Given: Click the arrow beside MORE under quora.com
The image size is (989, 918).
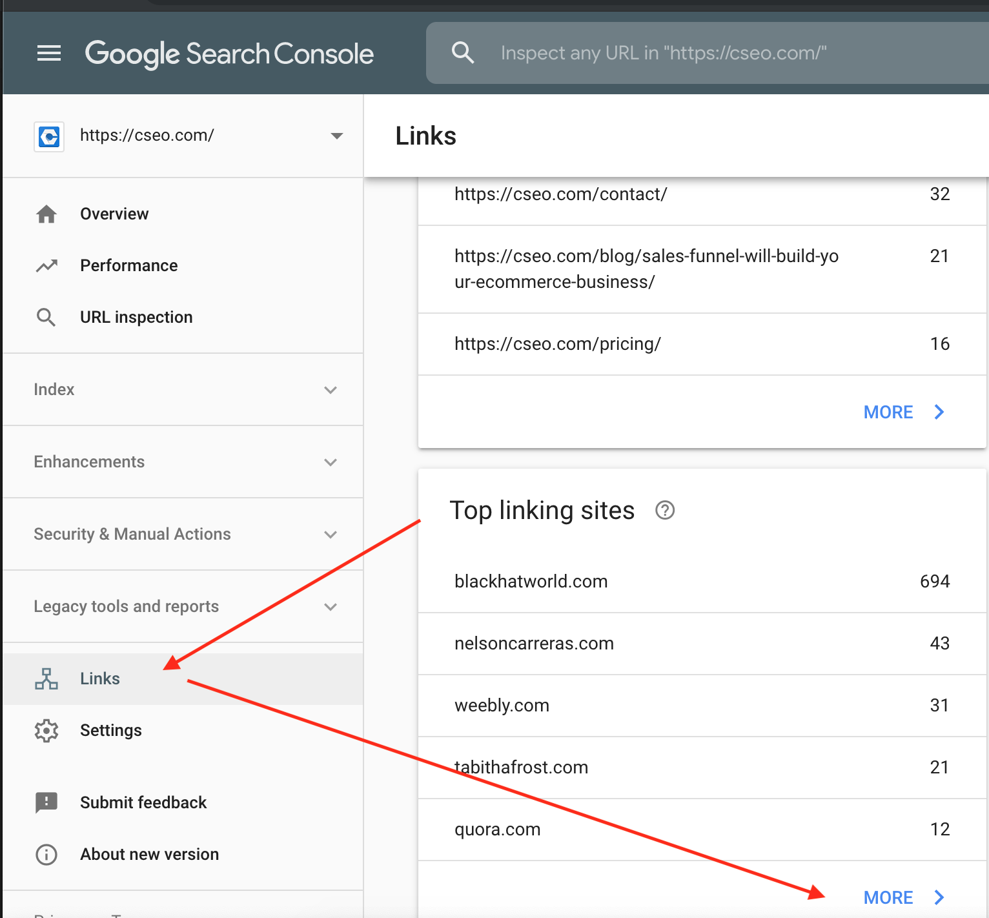Looking at the screenshot, I should (939, 897).
